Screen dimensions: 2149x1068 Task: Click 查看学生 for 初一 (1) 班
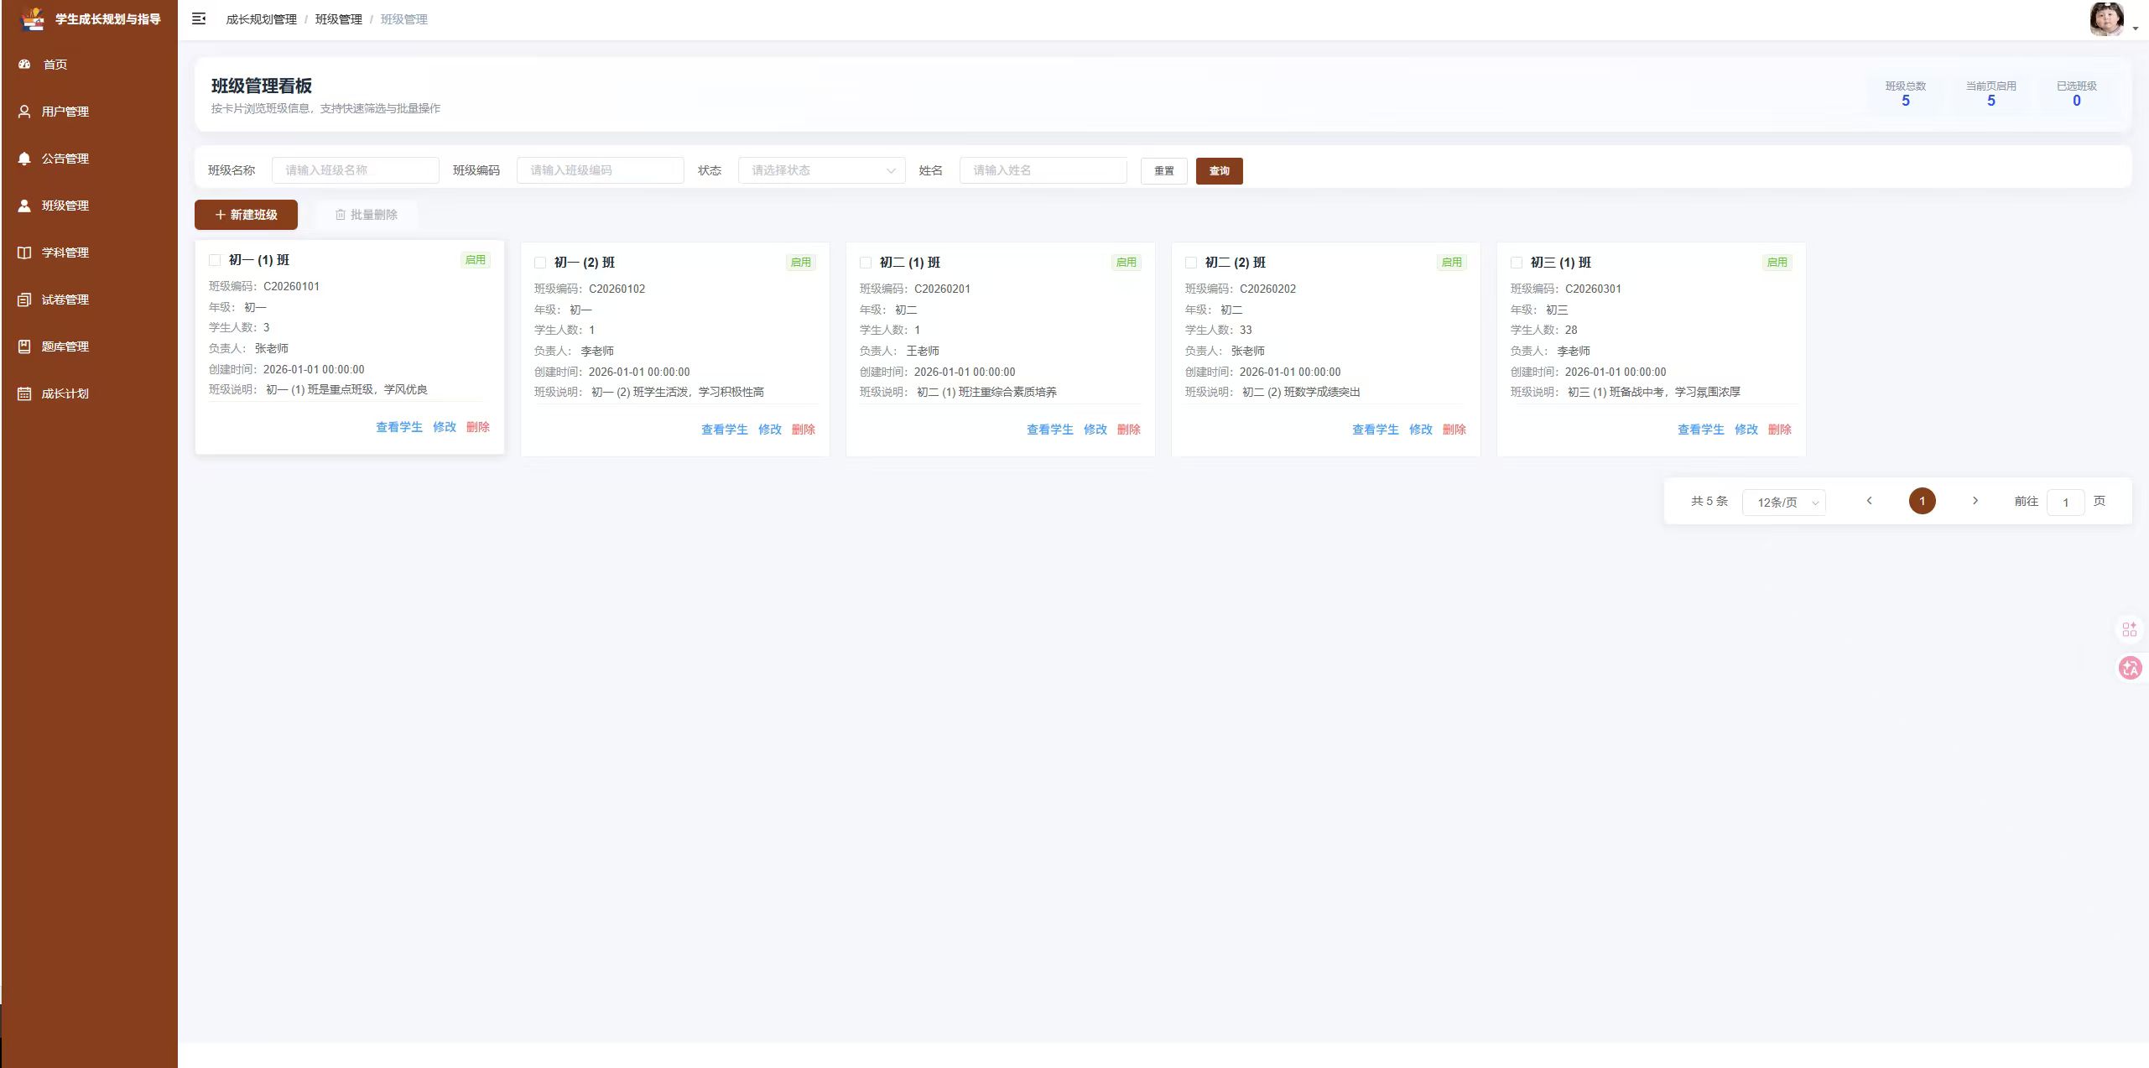point(399,427)
